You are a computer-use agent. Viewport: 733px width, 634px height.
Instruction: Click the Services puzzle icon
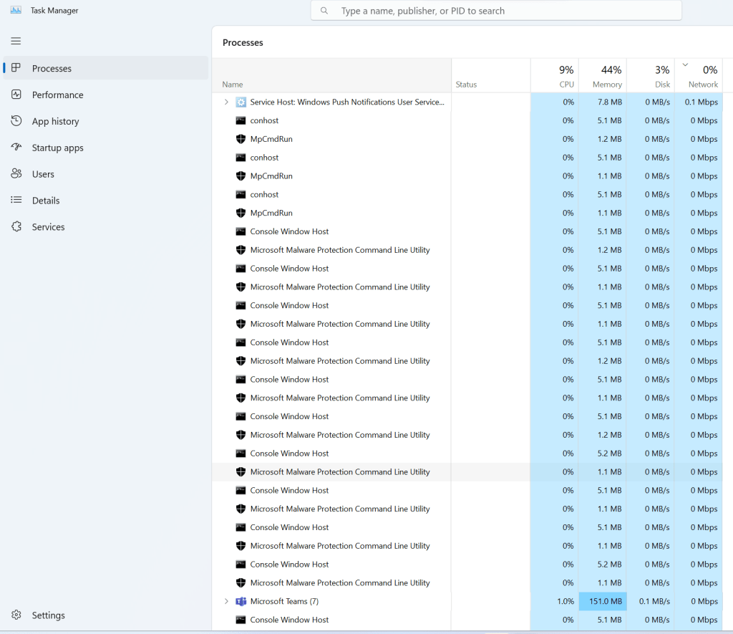pyautogui.click(x=16, y=227)
